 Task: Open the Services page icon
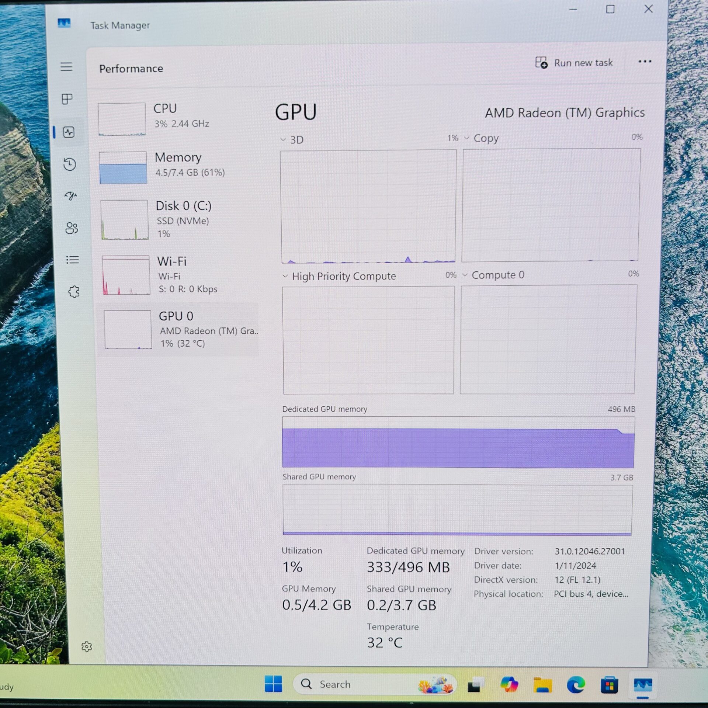[x=74, y=292]
